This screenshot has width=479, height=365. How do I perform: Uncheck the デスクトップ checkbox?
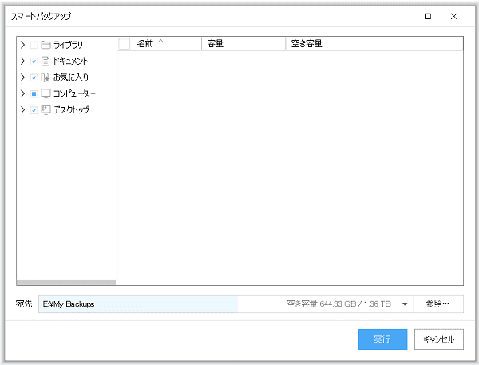tap(34, 110)
